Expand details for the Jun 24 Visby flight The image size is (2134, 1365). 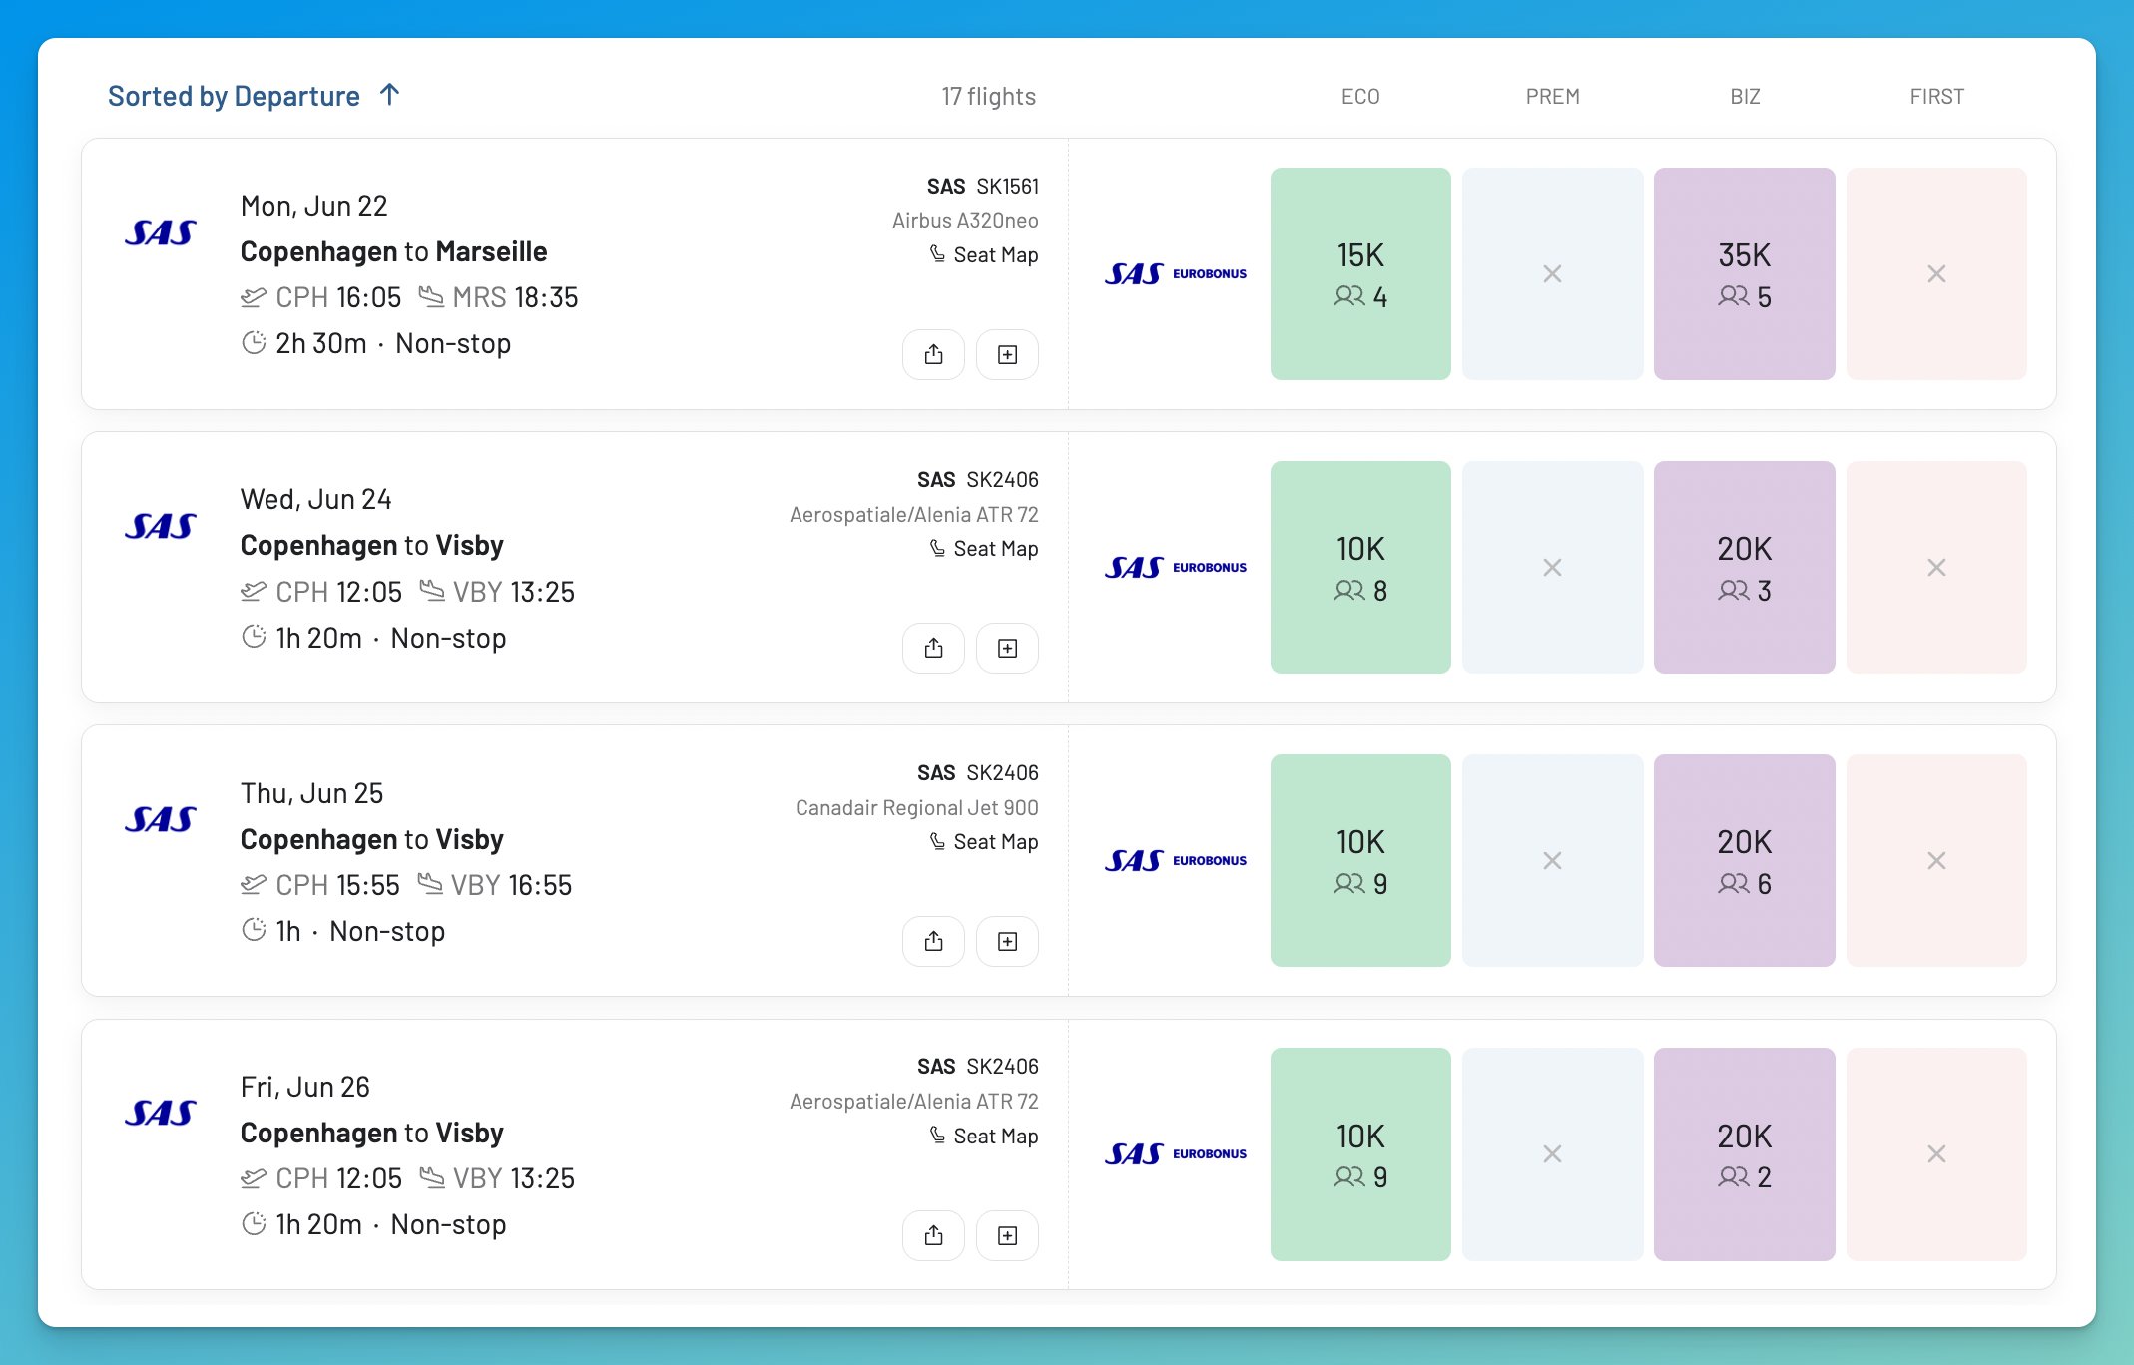[x=1007, y=648]
